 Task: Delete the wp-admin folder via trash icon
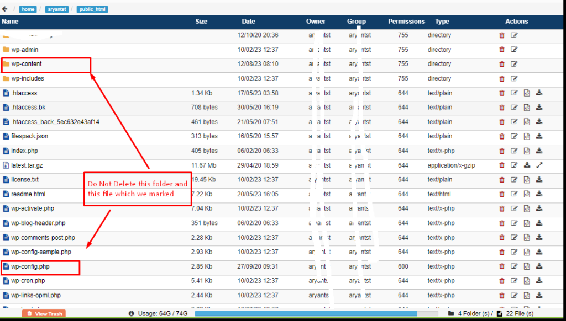click(502, 50)
